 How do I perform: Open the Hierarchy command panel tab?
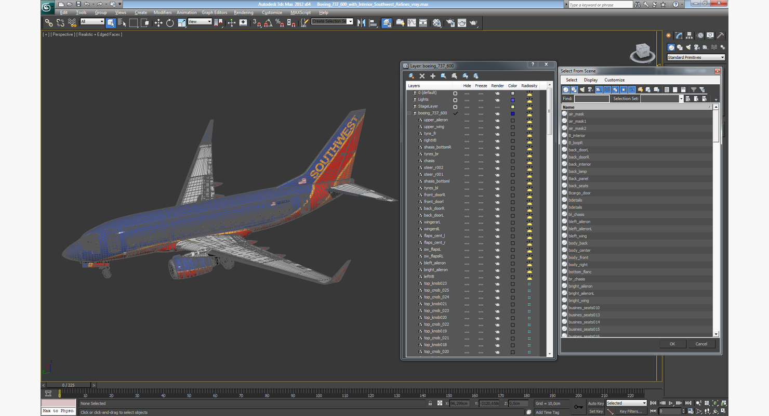690,36
